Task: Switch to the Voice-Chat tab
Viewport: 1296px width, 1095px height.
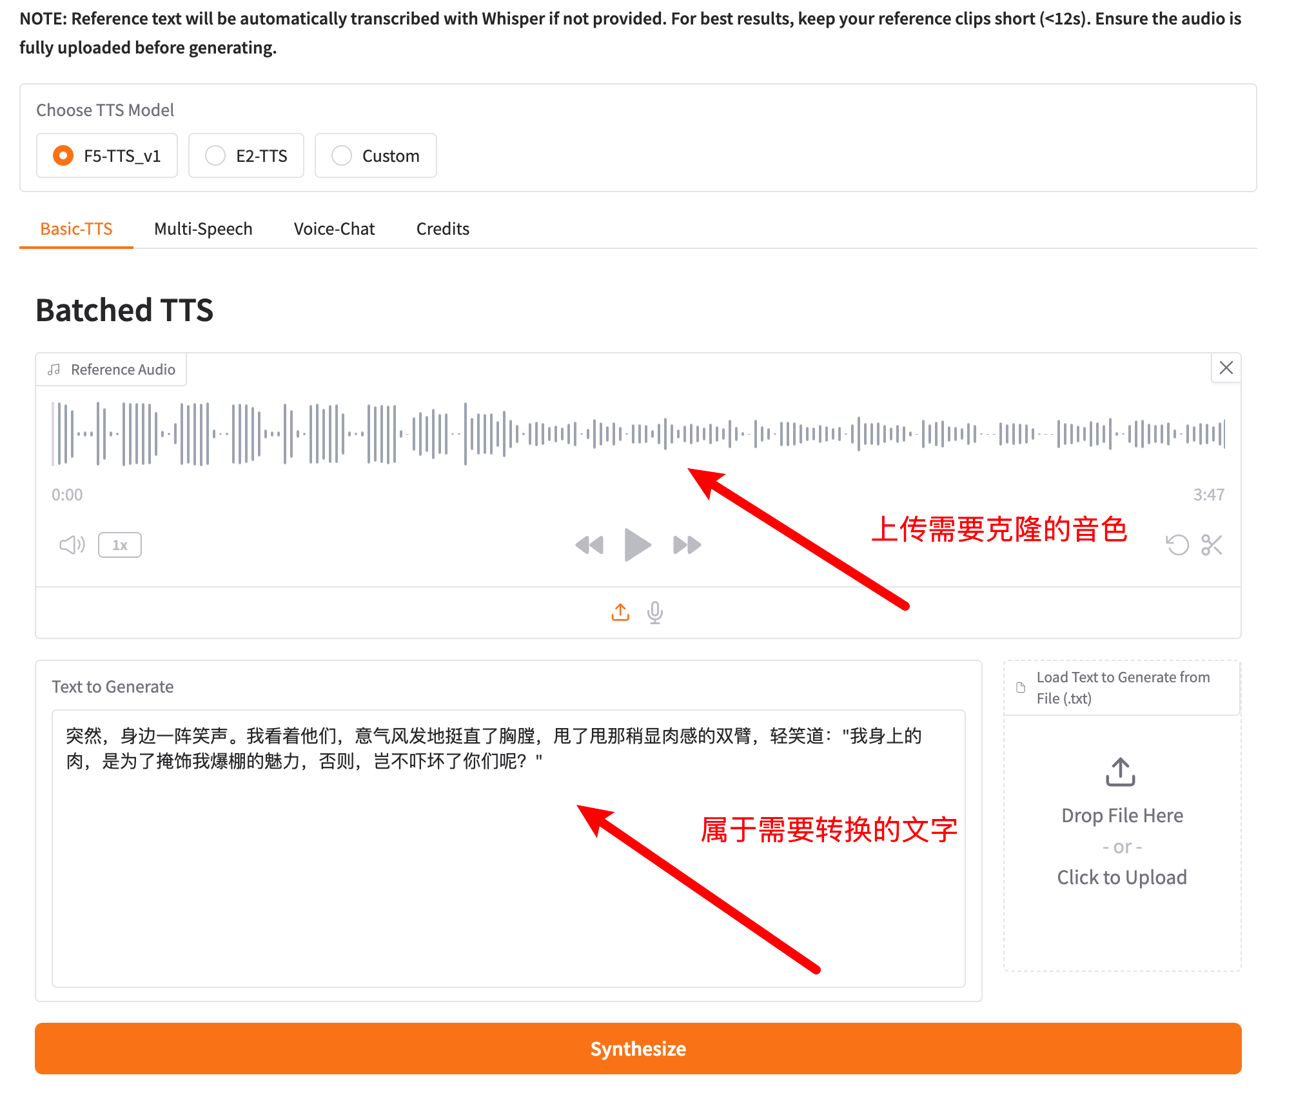Action: pos(334,228)
